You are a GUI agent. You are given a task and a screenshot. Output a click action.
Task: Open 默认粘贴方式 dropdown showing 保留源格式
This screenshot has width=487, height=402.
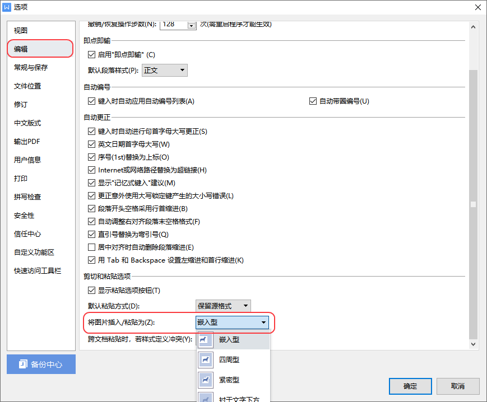tap(223, 306)
